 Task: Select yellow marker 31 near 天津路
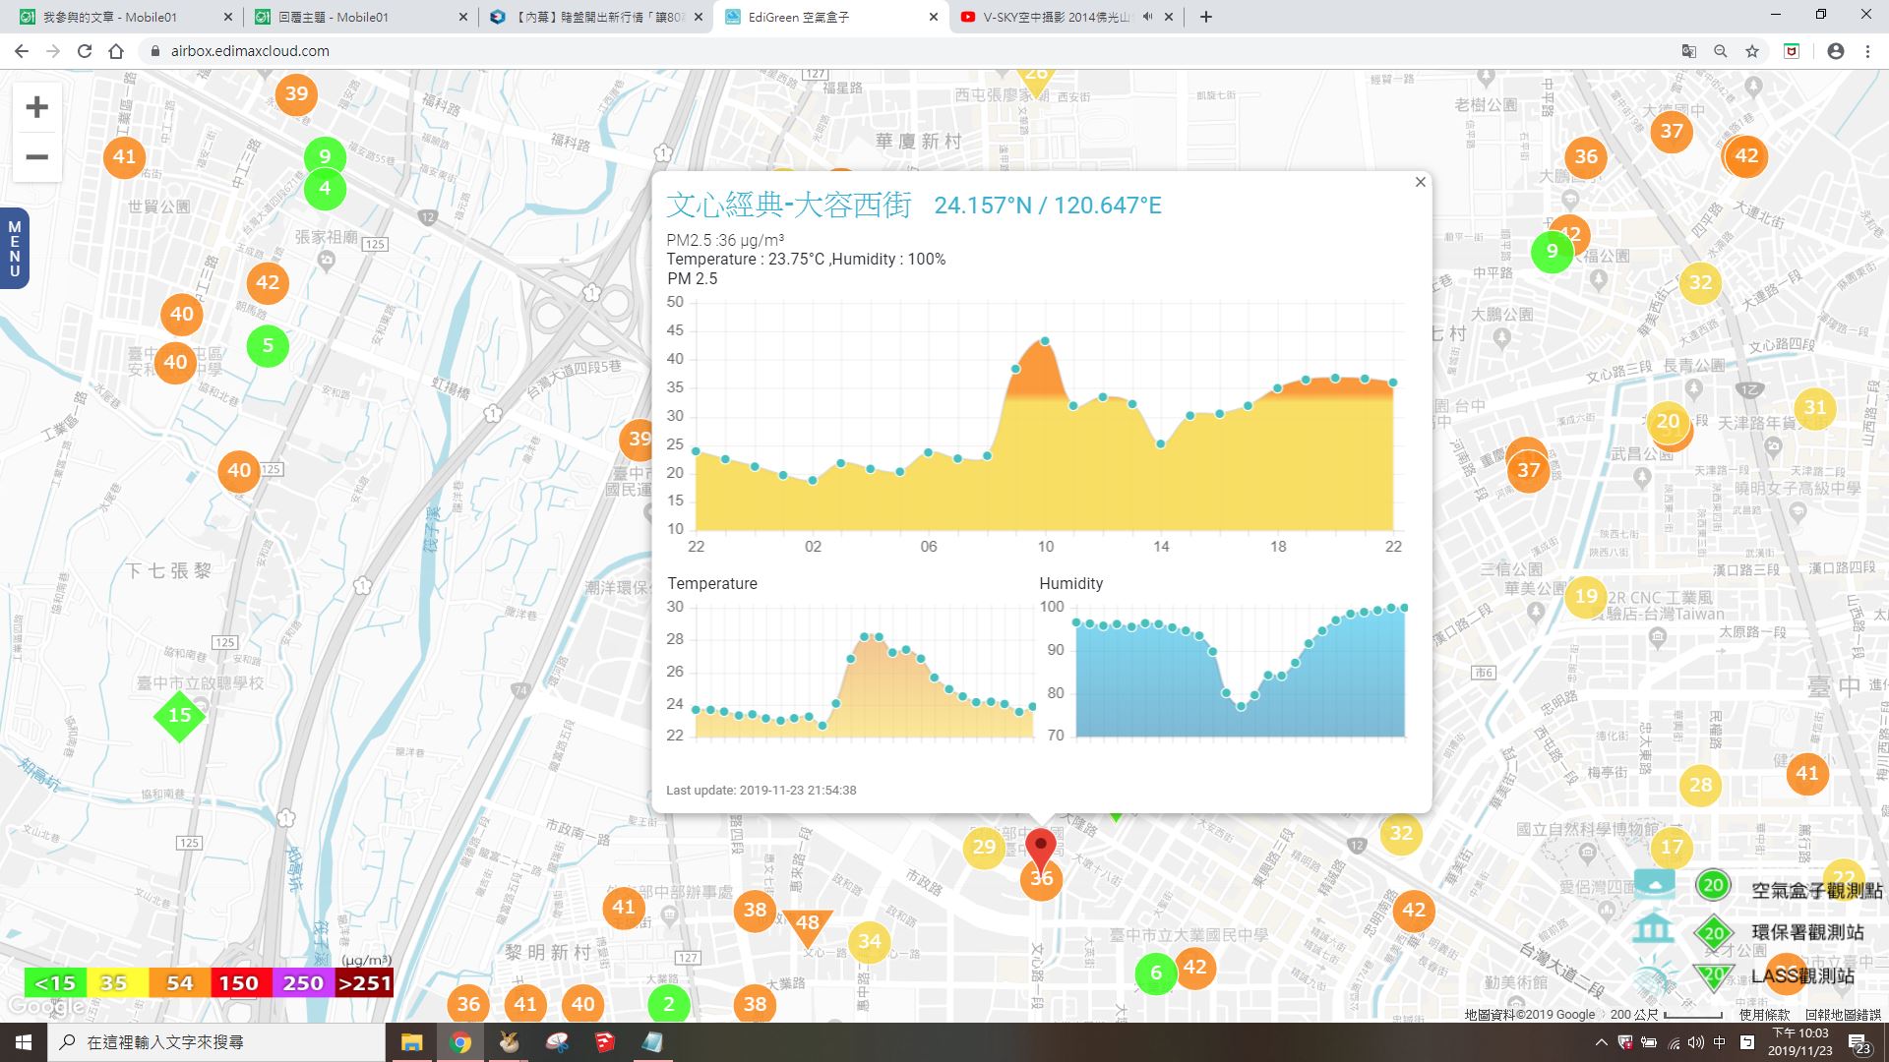tap(1815, 407)
